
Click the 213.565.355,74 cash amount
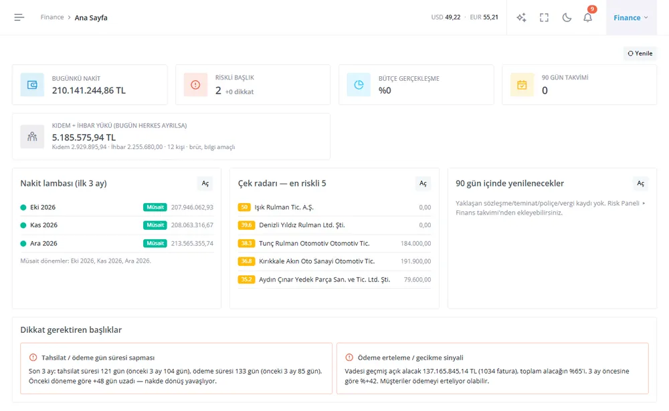click(x=192, y=243)
